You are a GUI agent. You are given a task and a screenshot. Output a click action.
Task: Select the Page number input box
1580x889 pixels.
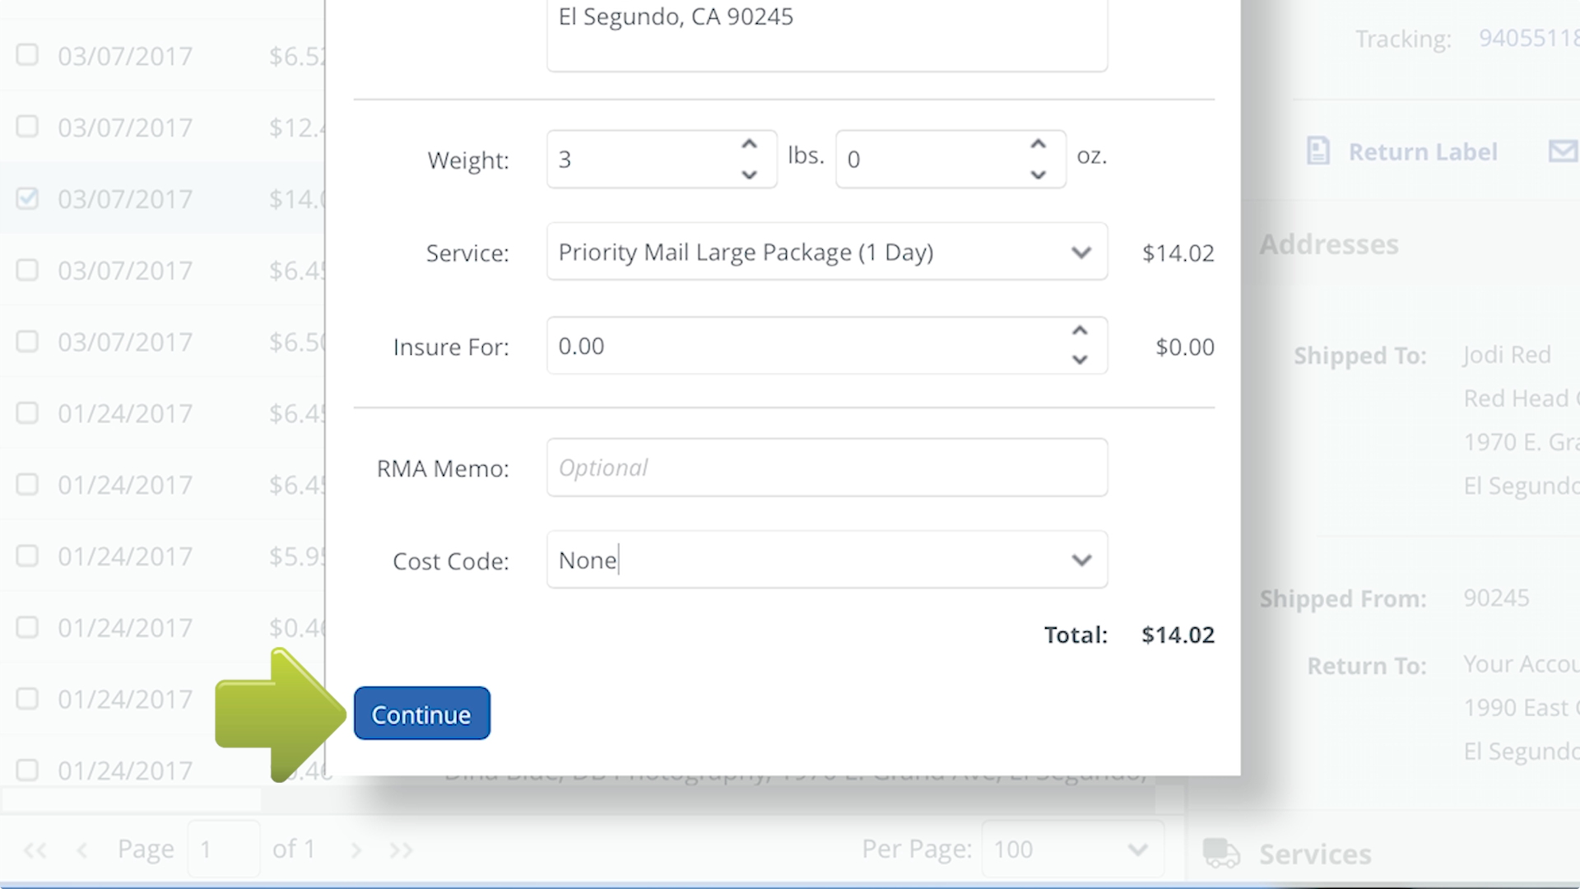coord(223,849)
